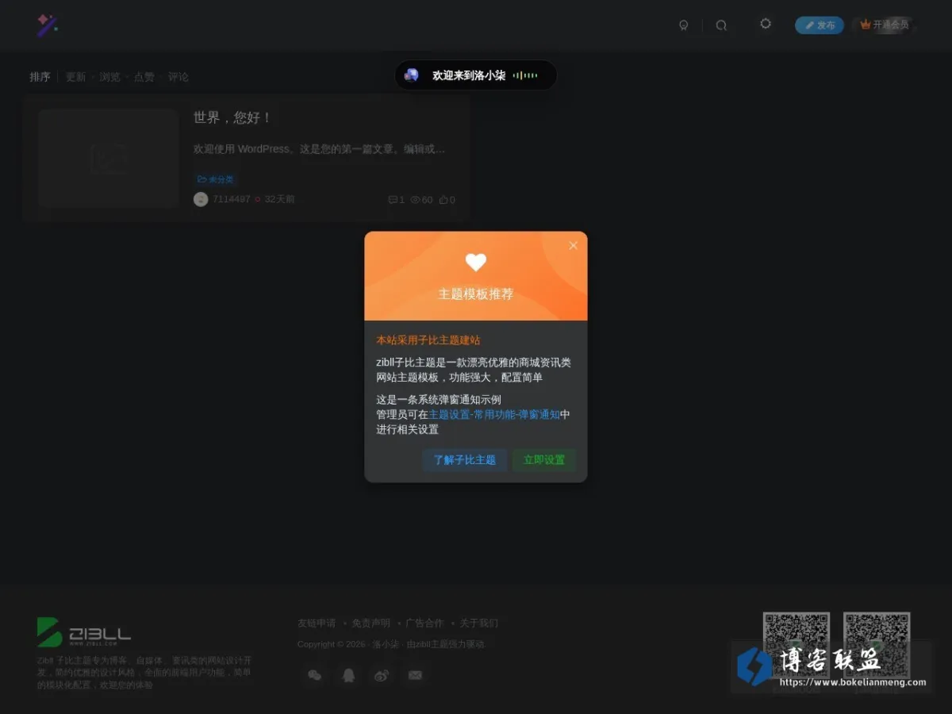Click the comment count icon on post
Image resolution: width=952 pixels, height=714 pixels.
[x=393, y=200]
